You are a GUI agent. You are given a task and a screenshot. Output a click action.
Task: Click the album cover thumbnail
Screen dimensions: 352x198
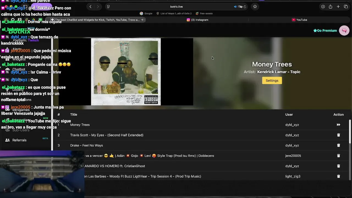[126, 72]
